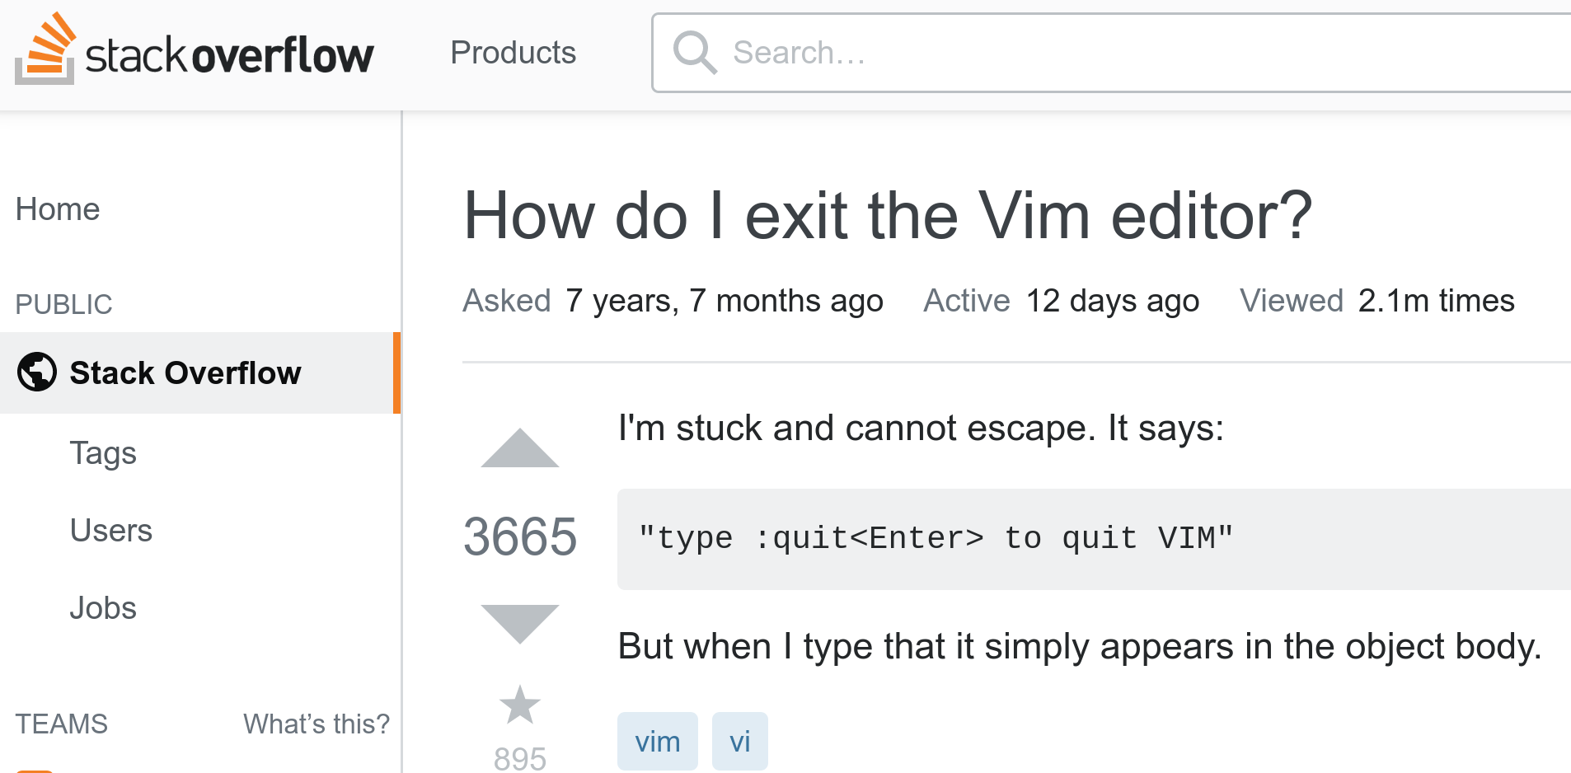Click the 12 days ago activity link

point(1112,301)
